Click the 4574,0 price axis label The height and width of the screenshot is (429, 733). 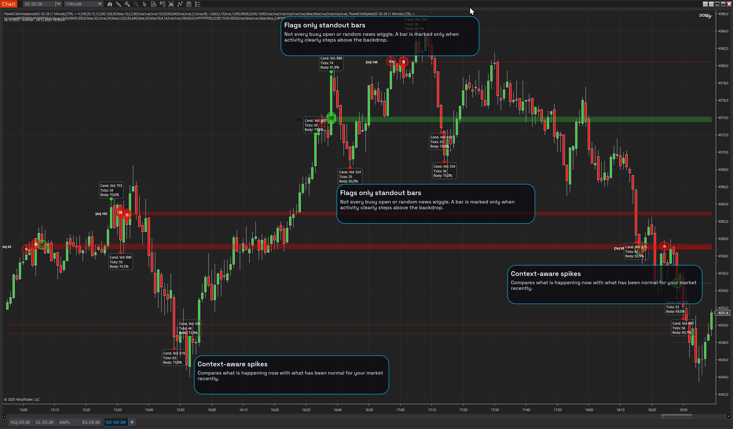[x=723, y=118]
